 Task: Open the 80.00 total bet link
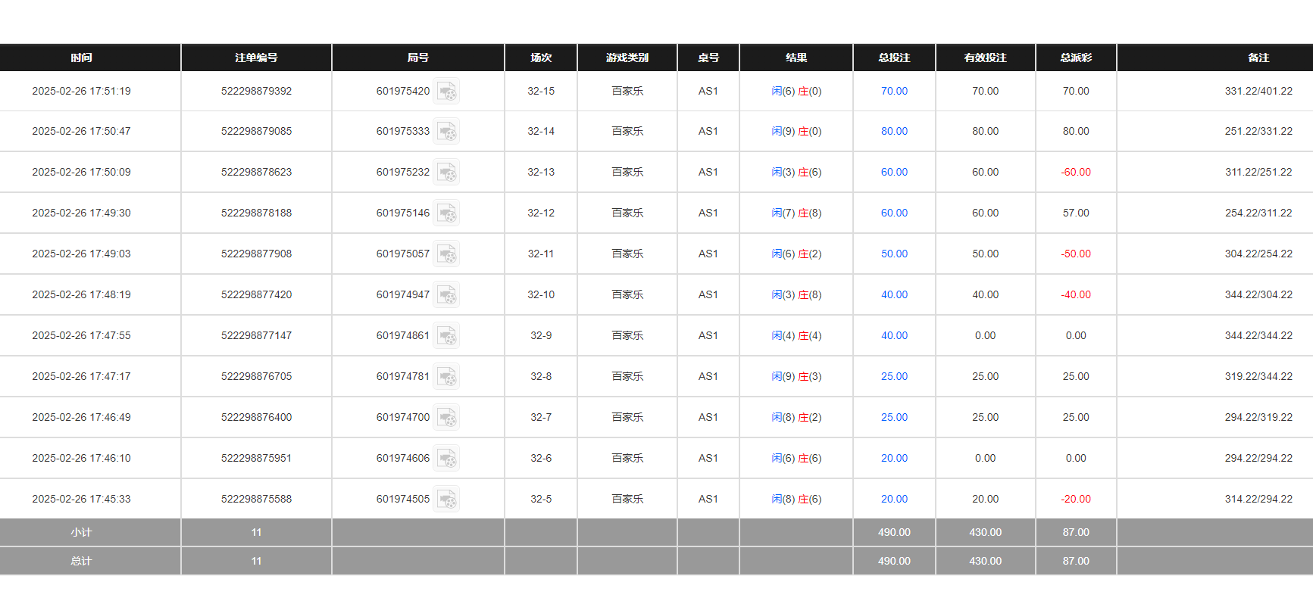894,131
